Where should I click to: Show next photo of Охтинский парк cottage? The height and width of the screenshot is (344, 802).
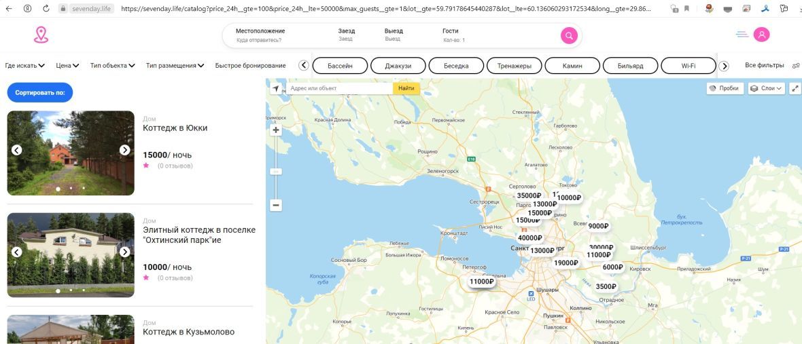(125, 252)
